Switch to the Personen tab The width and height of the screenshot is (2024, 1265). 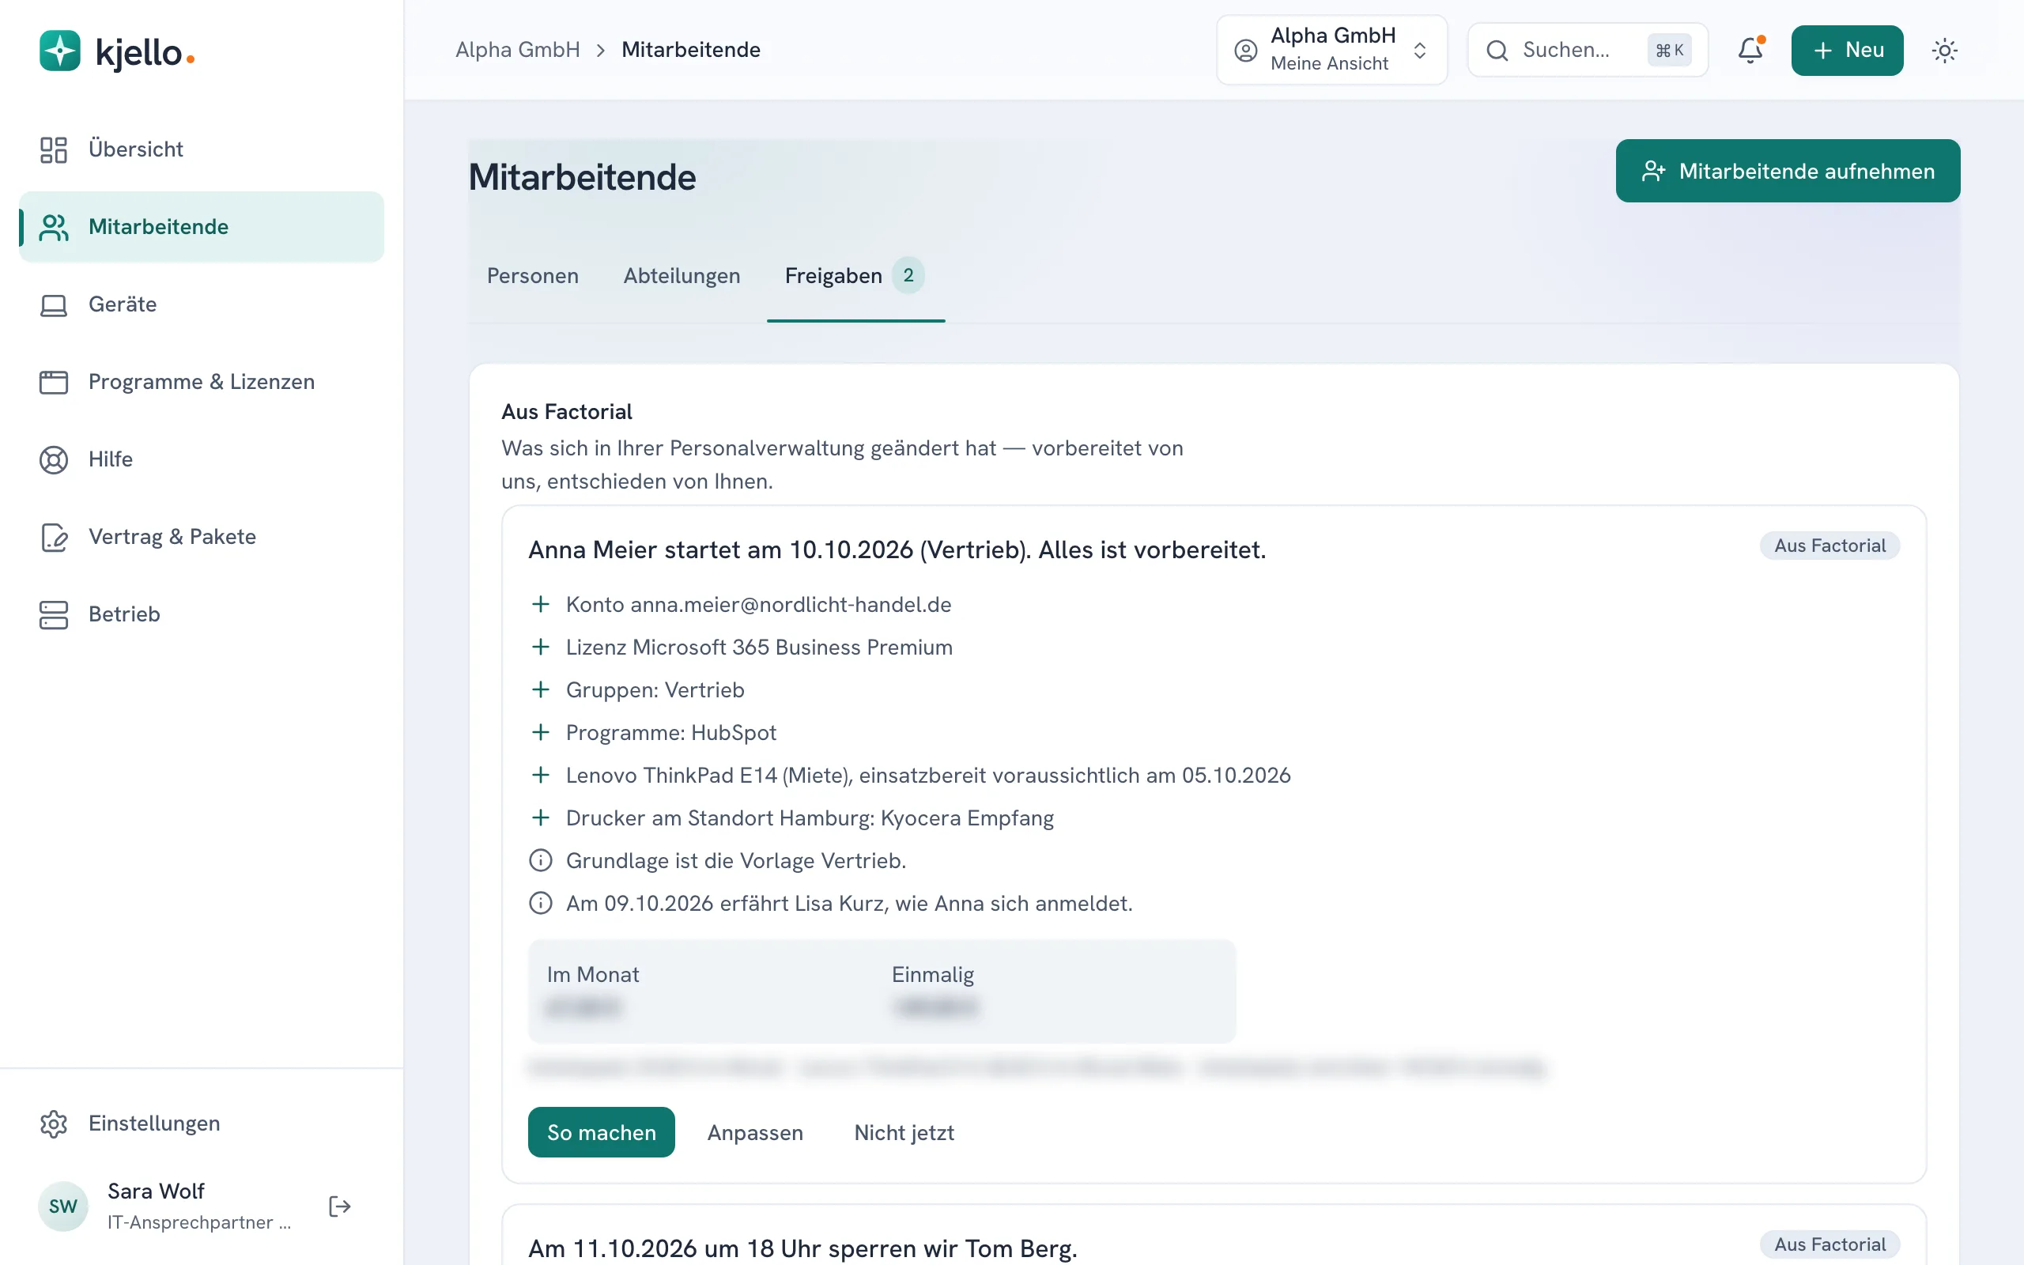point(533,276)
